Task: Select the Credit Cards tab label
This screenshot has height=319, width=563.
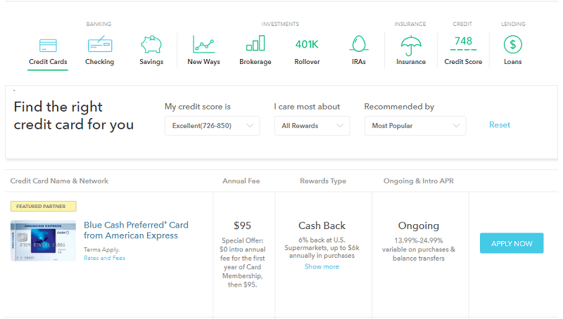Action: [x=48, y=62]
